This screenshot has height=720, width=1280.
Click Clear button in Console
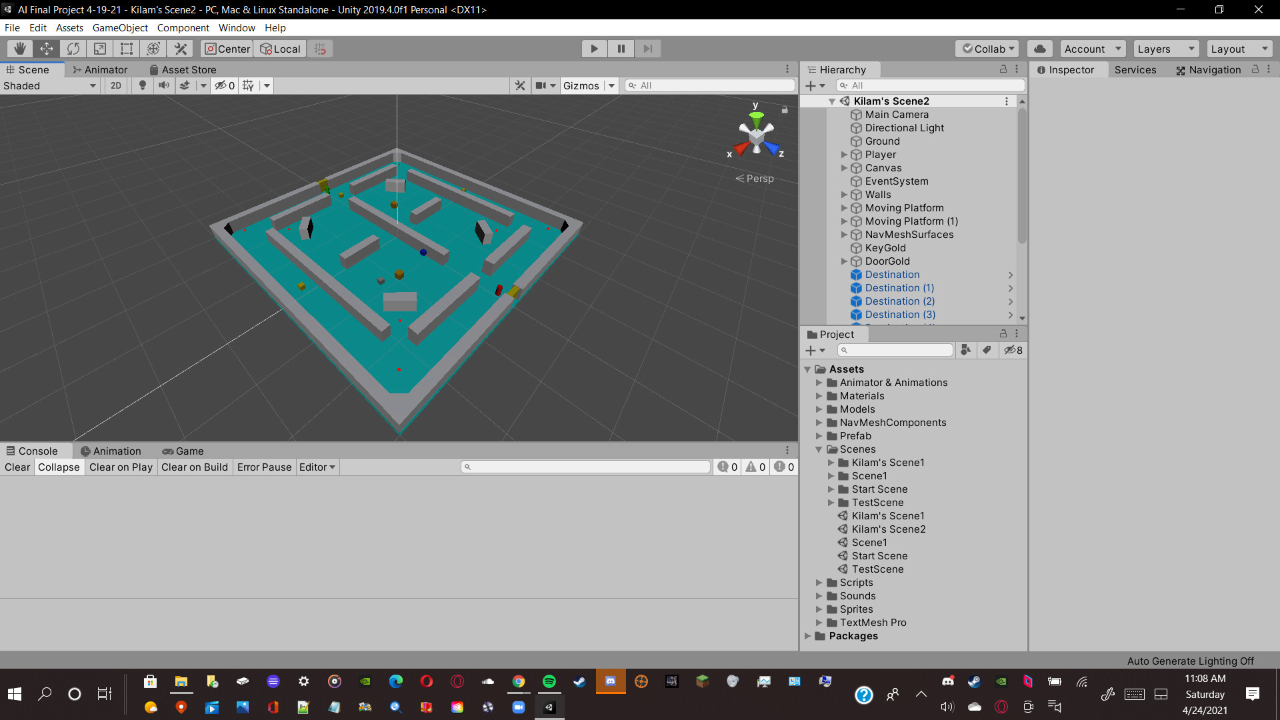[17, 467]
